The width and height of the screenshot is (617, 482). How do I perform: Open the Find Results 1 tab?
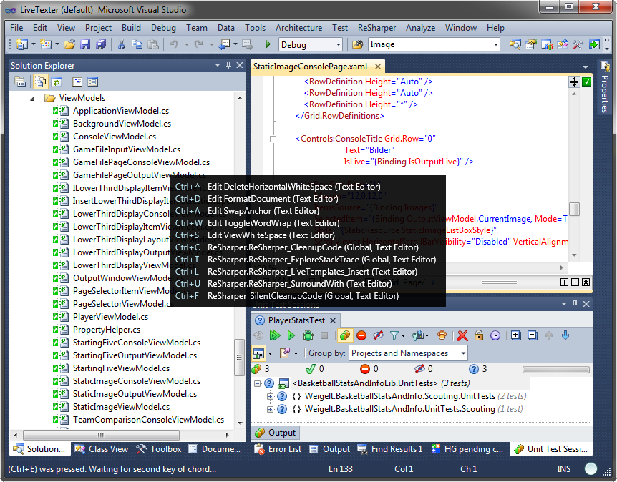point(390,449)
